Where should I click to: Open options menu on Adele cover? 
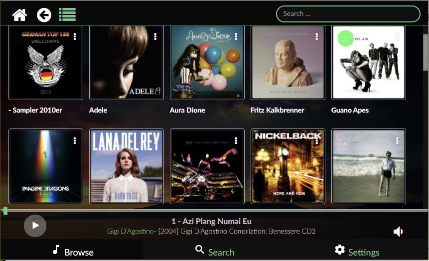155,36
